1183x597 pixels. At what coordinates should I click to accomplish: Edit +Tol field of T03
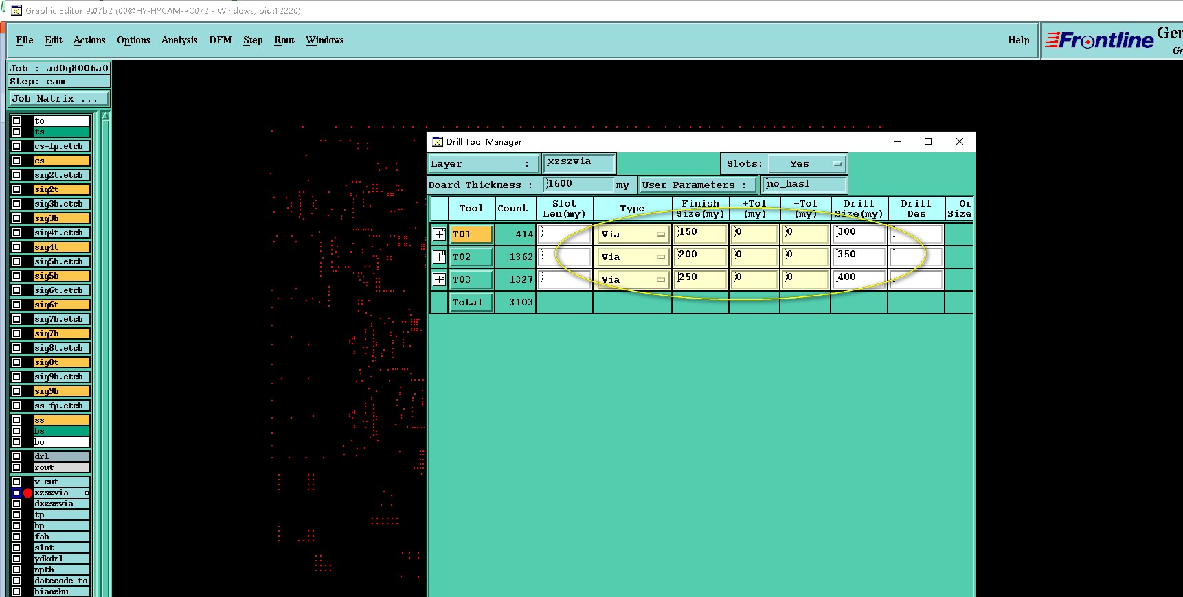coord(754,279)
